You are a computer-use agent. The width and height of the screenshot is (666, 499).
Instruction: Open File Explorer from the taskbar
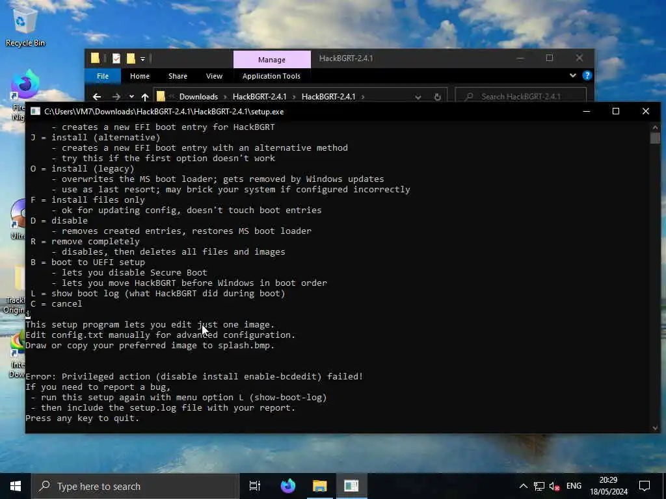pos(320,486)
